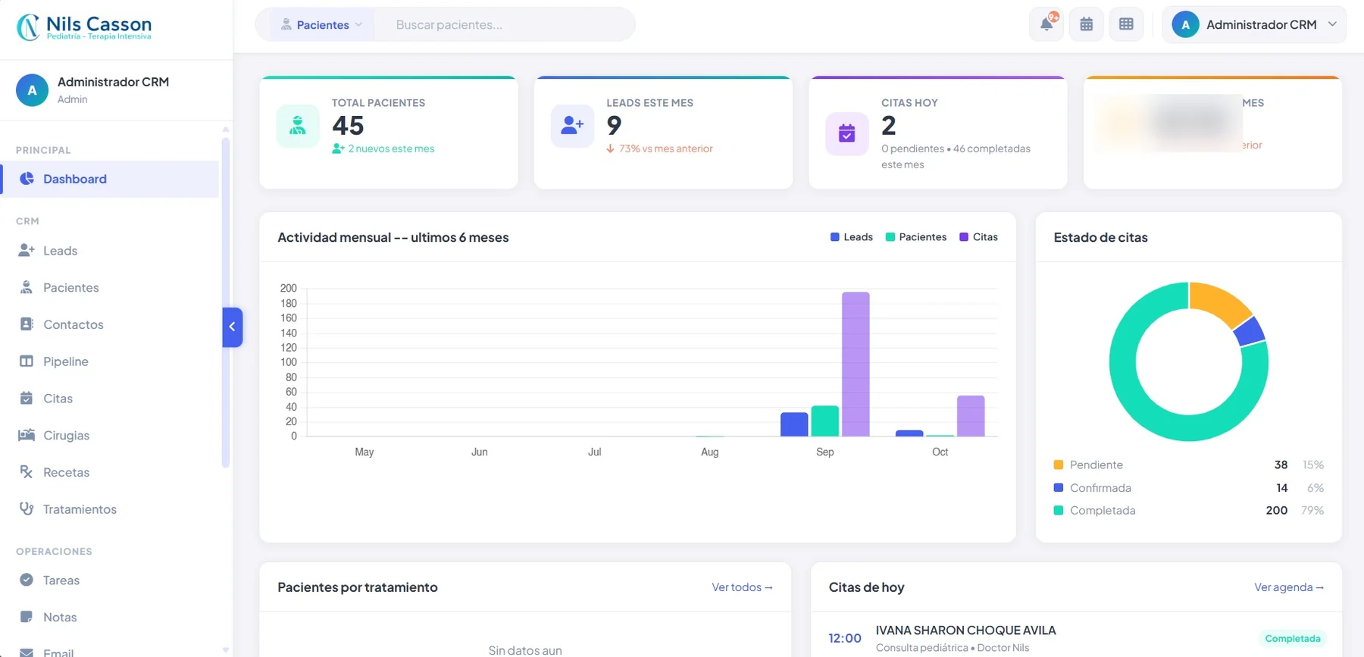
Task: Collapse the sidebar with the blue arrow
Action: (232, 327)
